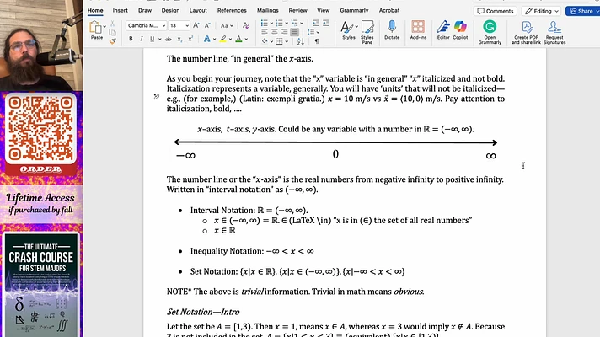Open Grammarly from the ribbon
Screen dimensions: 600x337
(x=490, y=29)
